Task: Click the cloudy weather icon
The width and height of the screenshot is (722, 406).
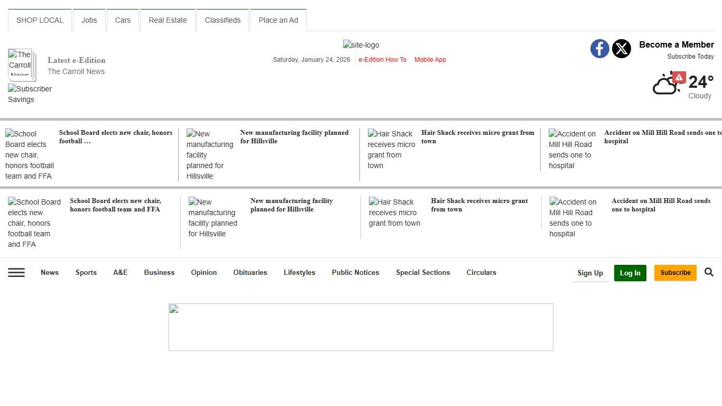Action: [x=664, y=86]
